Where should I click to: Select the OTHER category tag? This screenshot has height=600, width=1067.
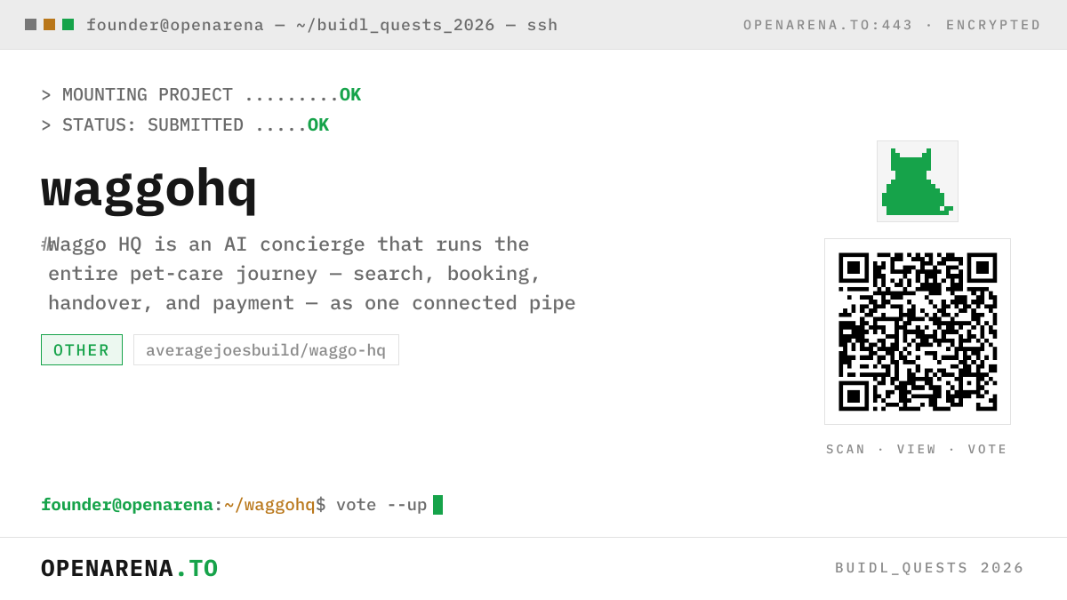[x=82, y=350]
